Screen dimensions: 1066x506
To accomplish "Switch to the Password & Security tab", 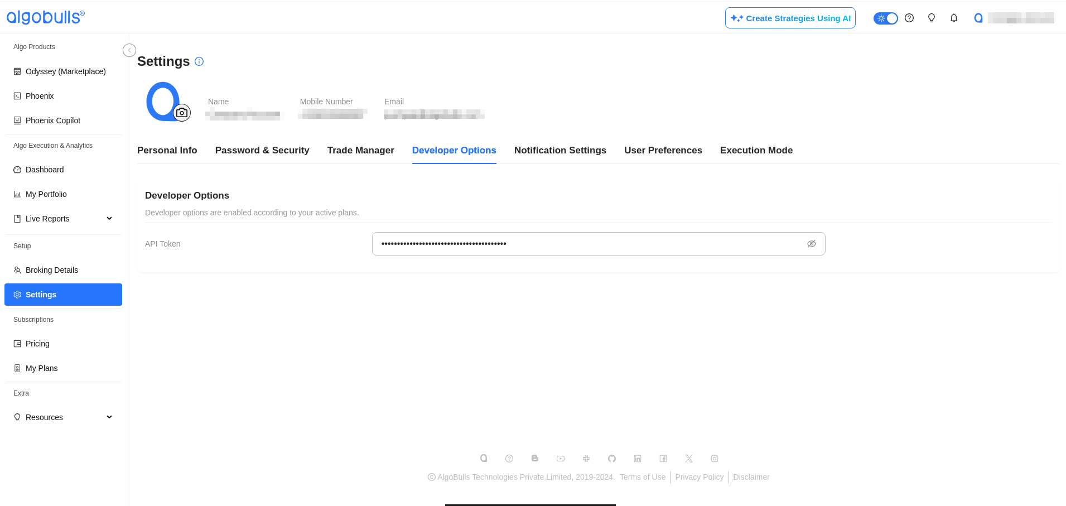I will click(x=262, y=151).
